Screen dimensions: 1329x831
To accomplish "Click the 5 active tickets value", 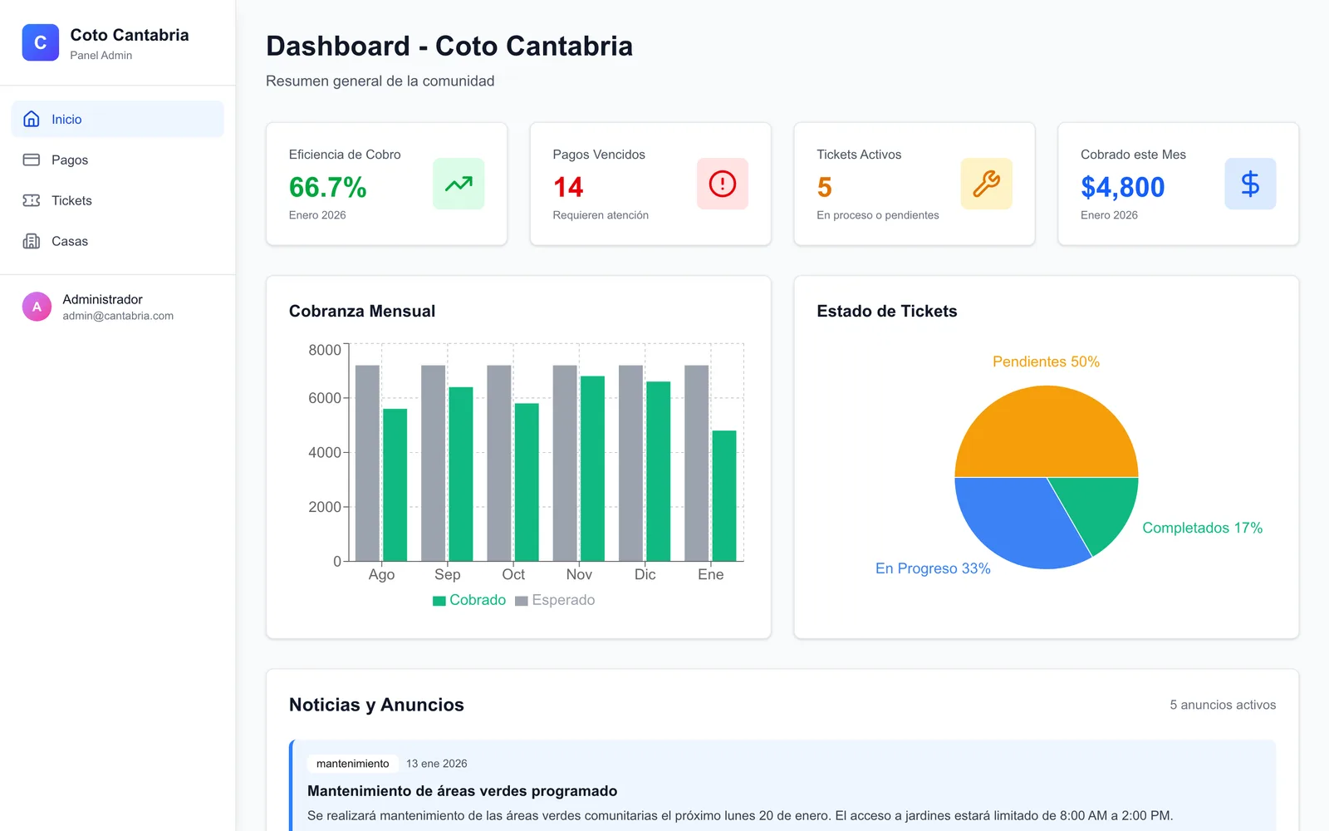I will (824, 187).
